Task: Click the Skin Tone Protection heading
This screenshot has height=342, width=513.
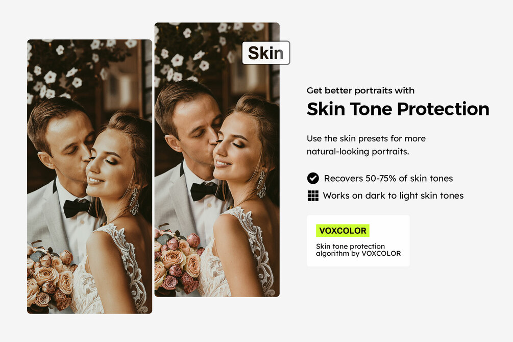Action: coord(398,109)
